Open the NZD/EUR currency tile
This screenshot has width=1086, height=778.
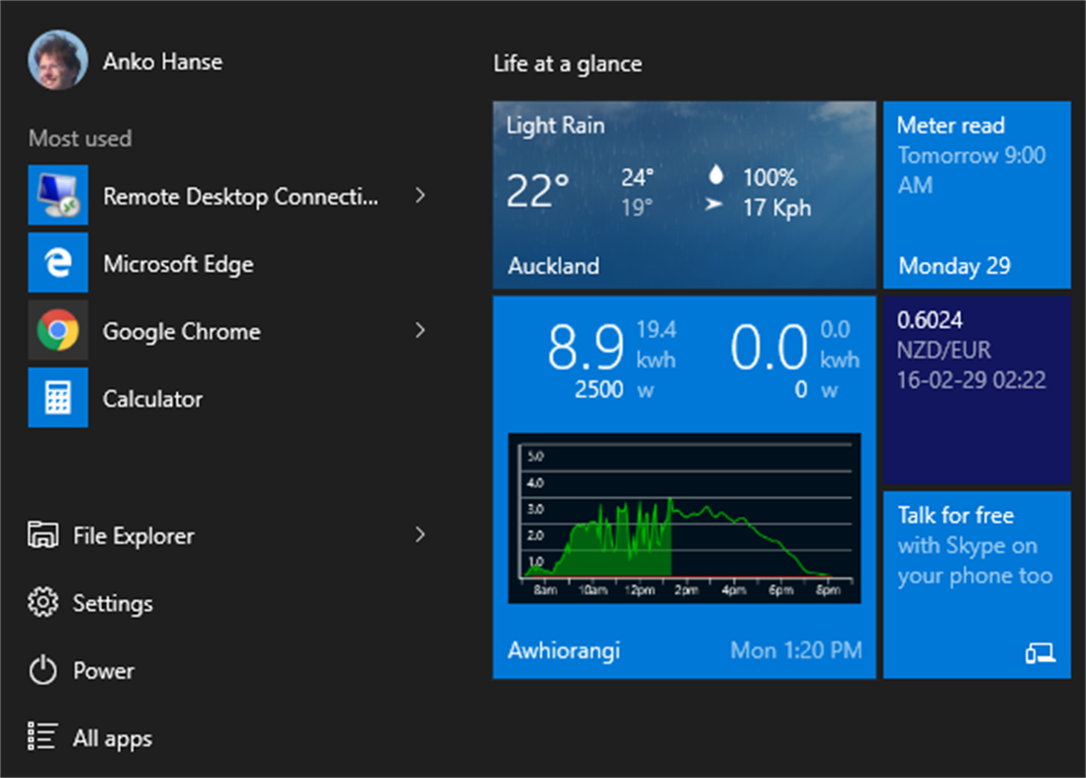[976, 388]
